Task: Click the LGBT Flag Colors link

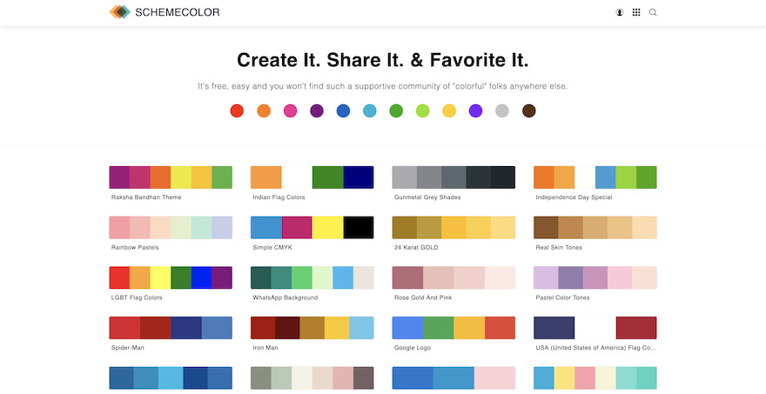Action: pyautogui.click(x=138, y=297)
